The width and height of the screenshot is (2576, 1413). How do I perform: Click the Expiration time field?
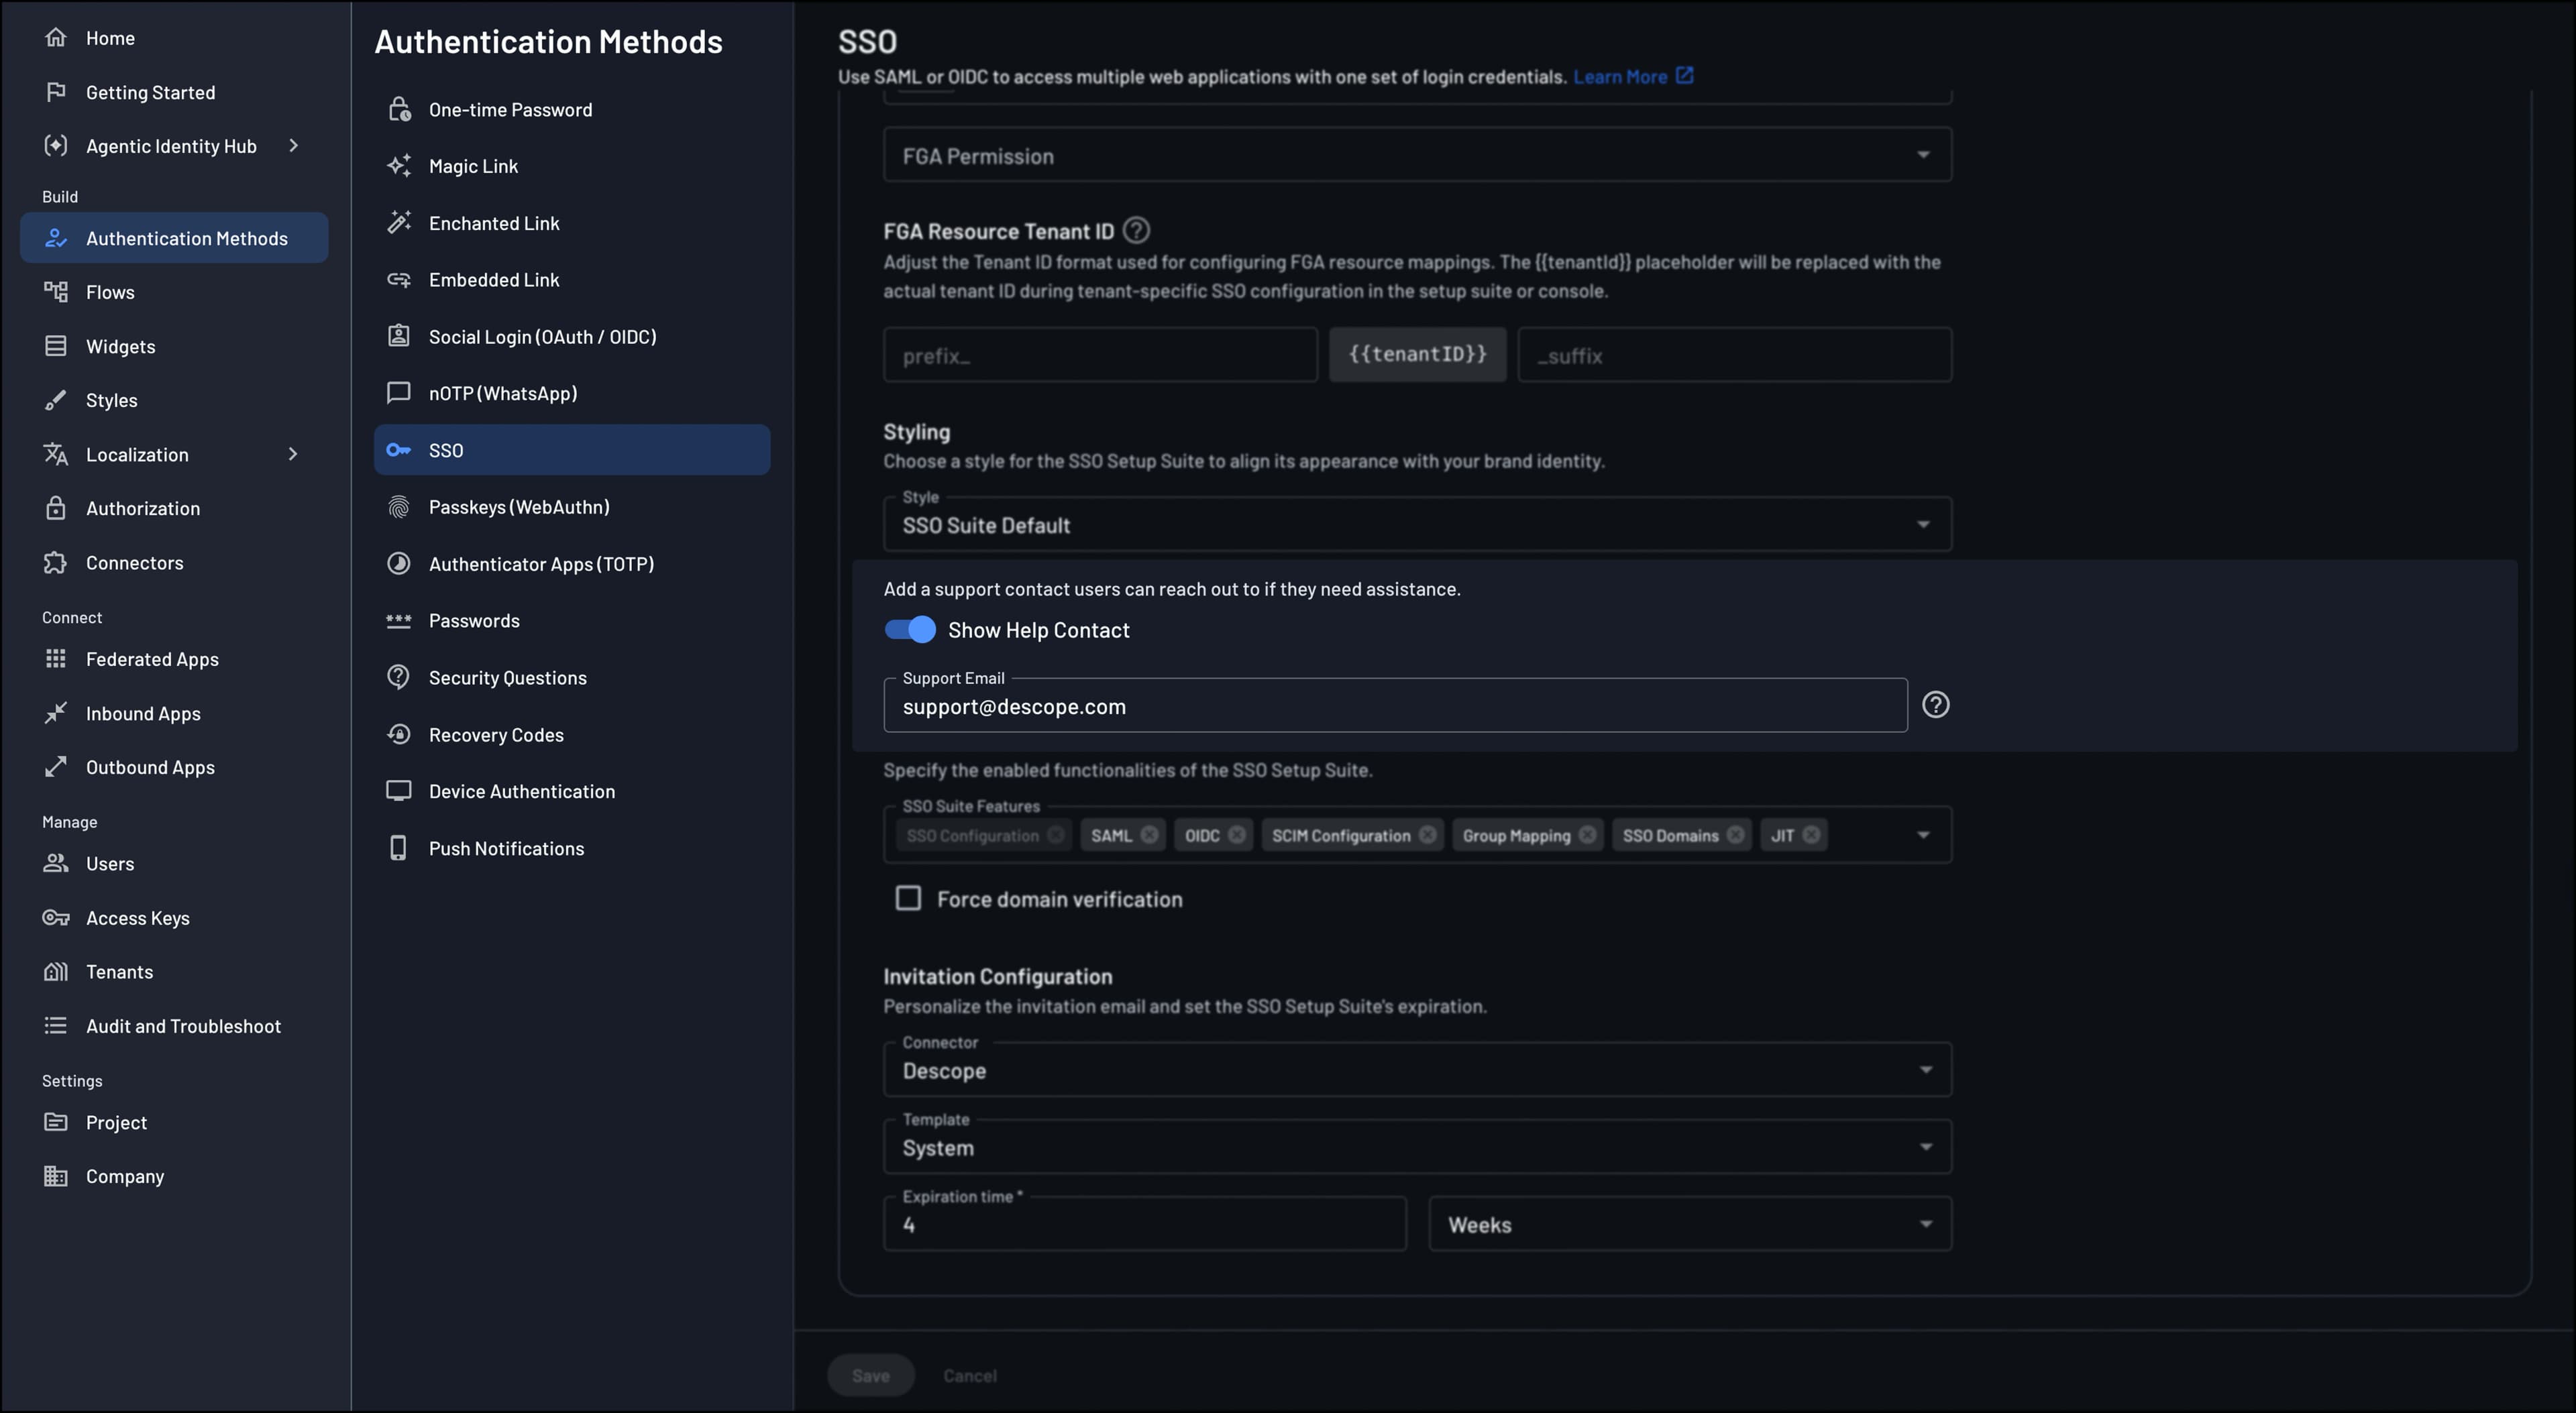[1145, 1224]
